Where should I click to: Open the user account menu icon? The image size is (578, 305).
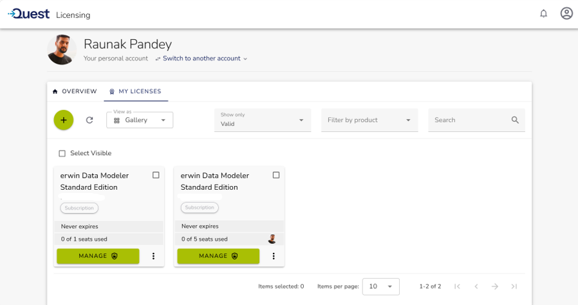pyautogui.click(x=566, y=14)
